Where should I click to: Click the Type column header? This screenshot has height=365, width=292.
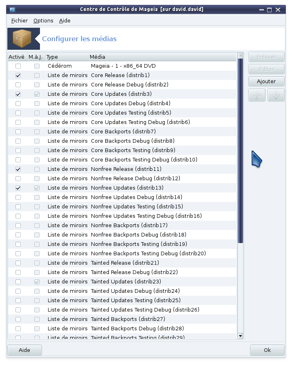(x=67, y=57)
